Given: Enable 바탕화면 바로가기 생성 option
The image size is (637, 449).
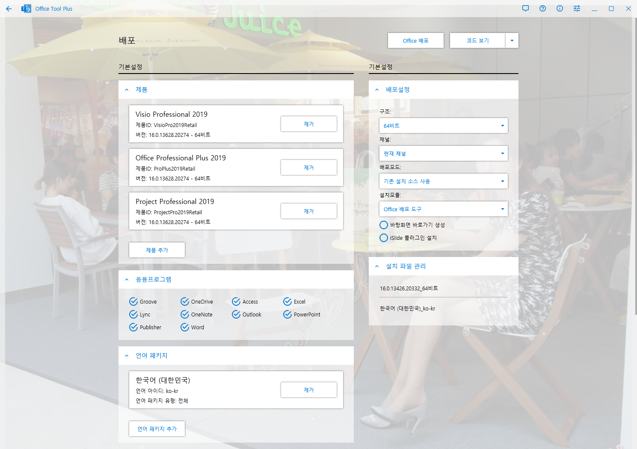Looking at the screenshot, I should coord(384,225).
